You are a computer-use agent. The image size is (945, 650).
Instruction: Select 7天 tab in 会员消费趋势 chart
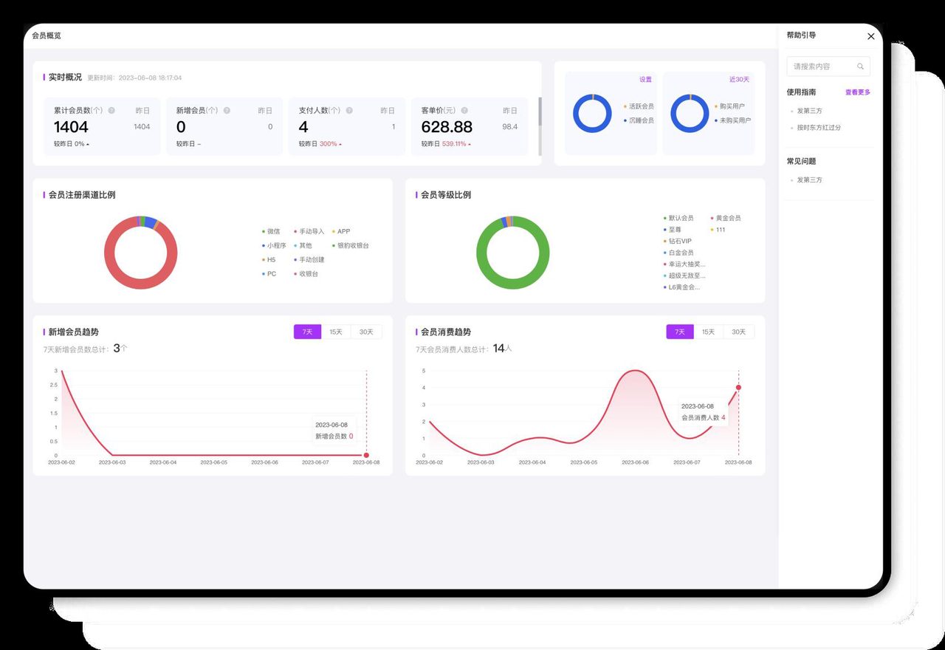(680, 332)
